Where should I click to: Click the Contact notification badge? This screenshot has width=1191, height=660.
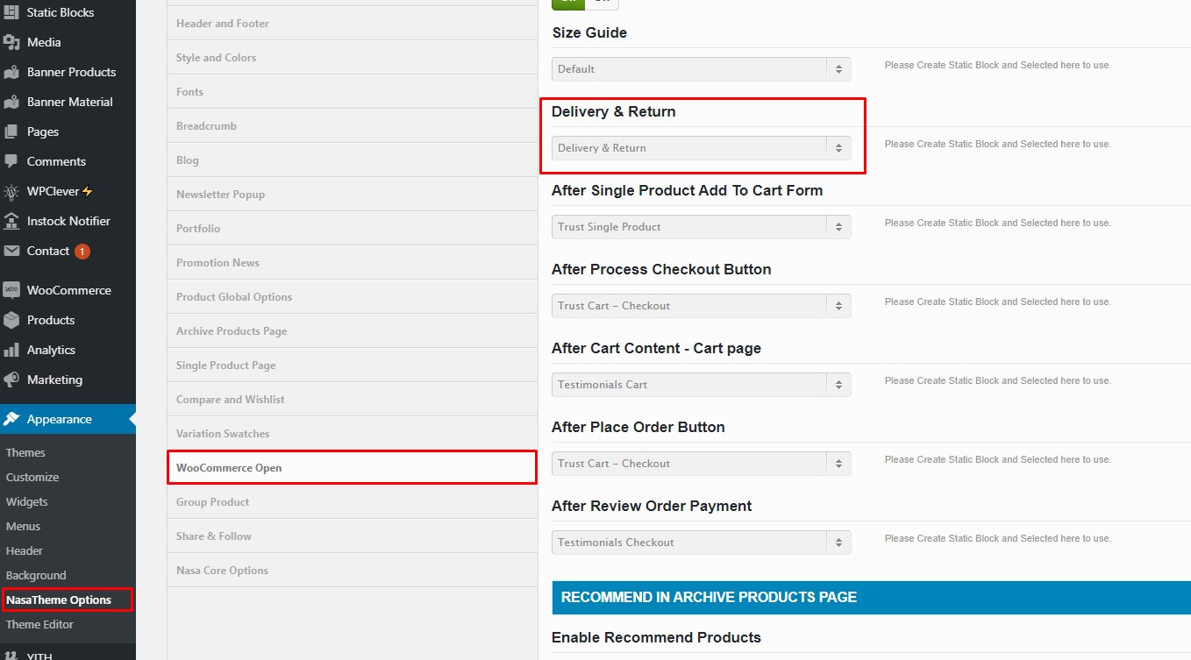(x=82, y=252)
